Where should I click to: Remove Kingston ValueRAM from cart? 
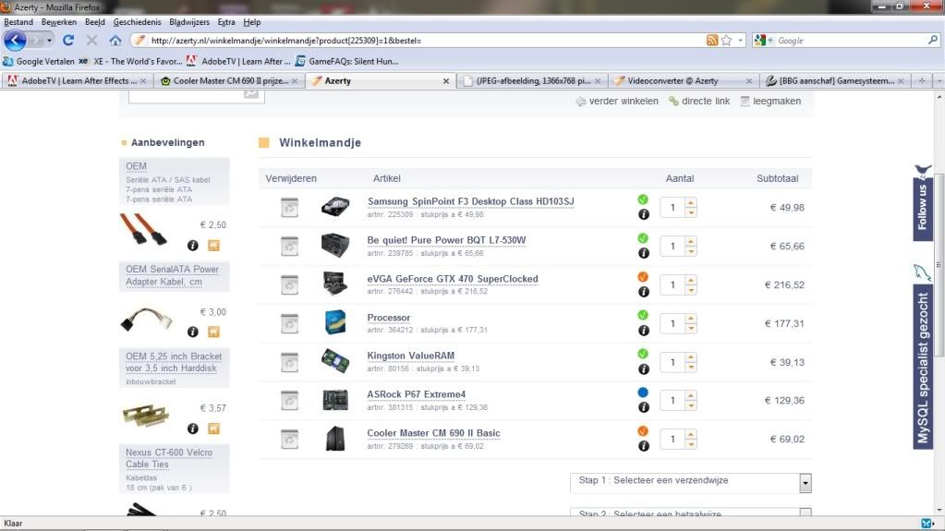click(x=289, y=362)
